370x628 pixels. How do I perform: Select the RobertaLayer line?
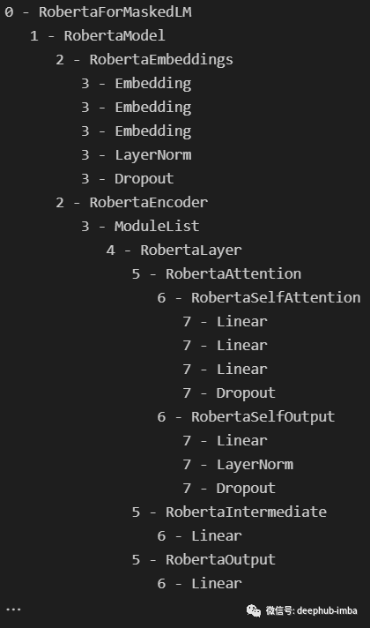pos(174,250)
